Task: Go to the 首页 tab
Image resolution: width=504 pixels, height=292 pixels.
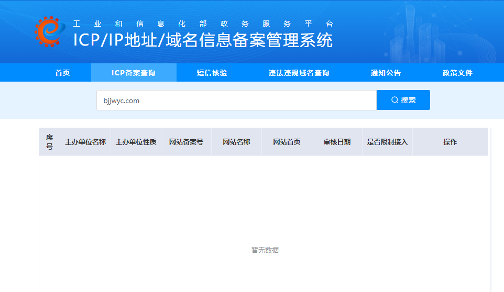Action: point(62,73)
